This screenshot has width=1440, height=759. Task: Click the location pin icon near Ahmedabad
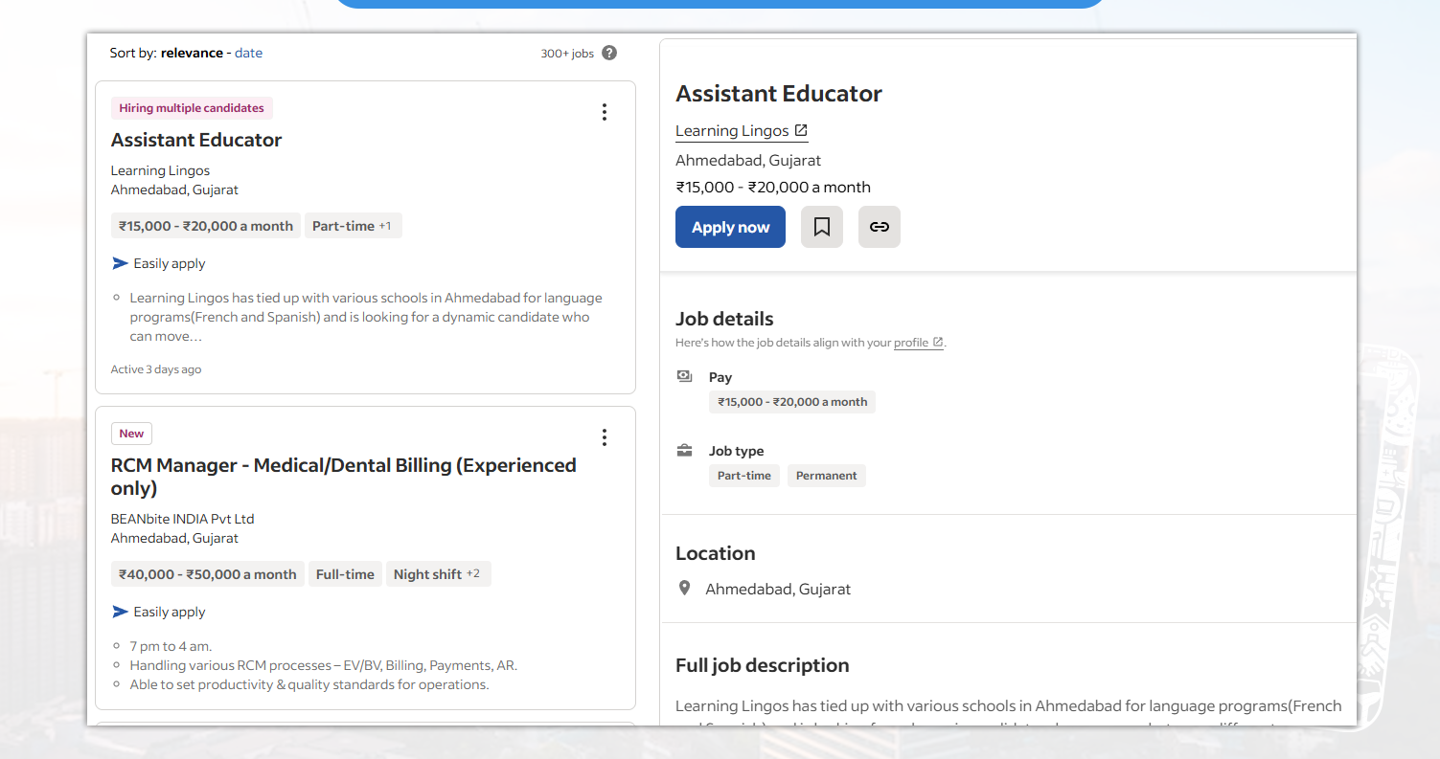tap(684, 589)
